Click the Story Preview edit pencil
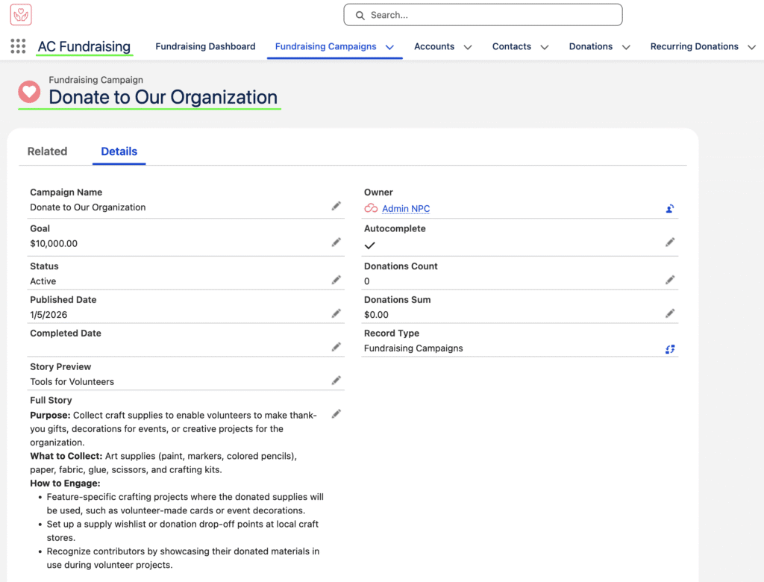Viewport: 764px width, 582px height. click(336, 381)
